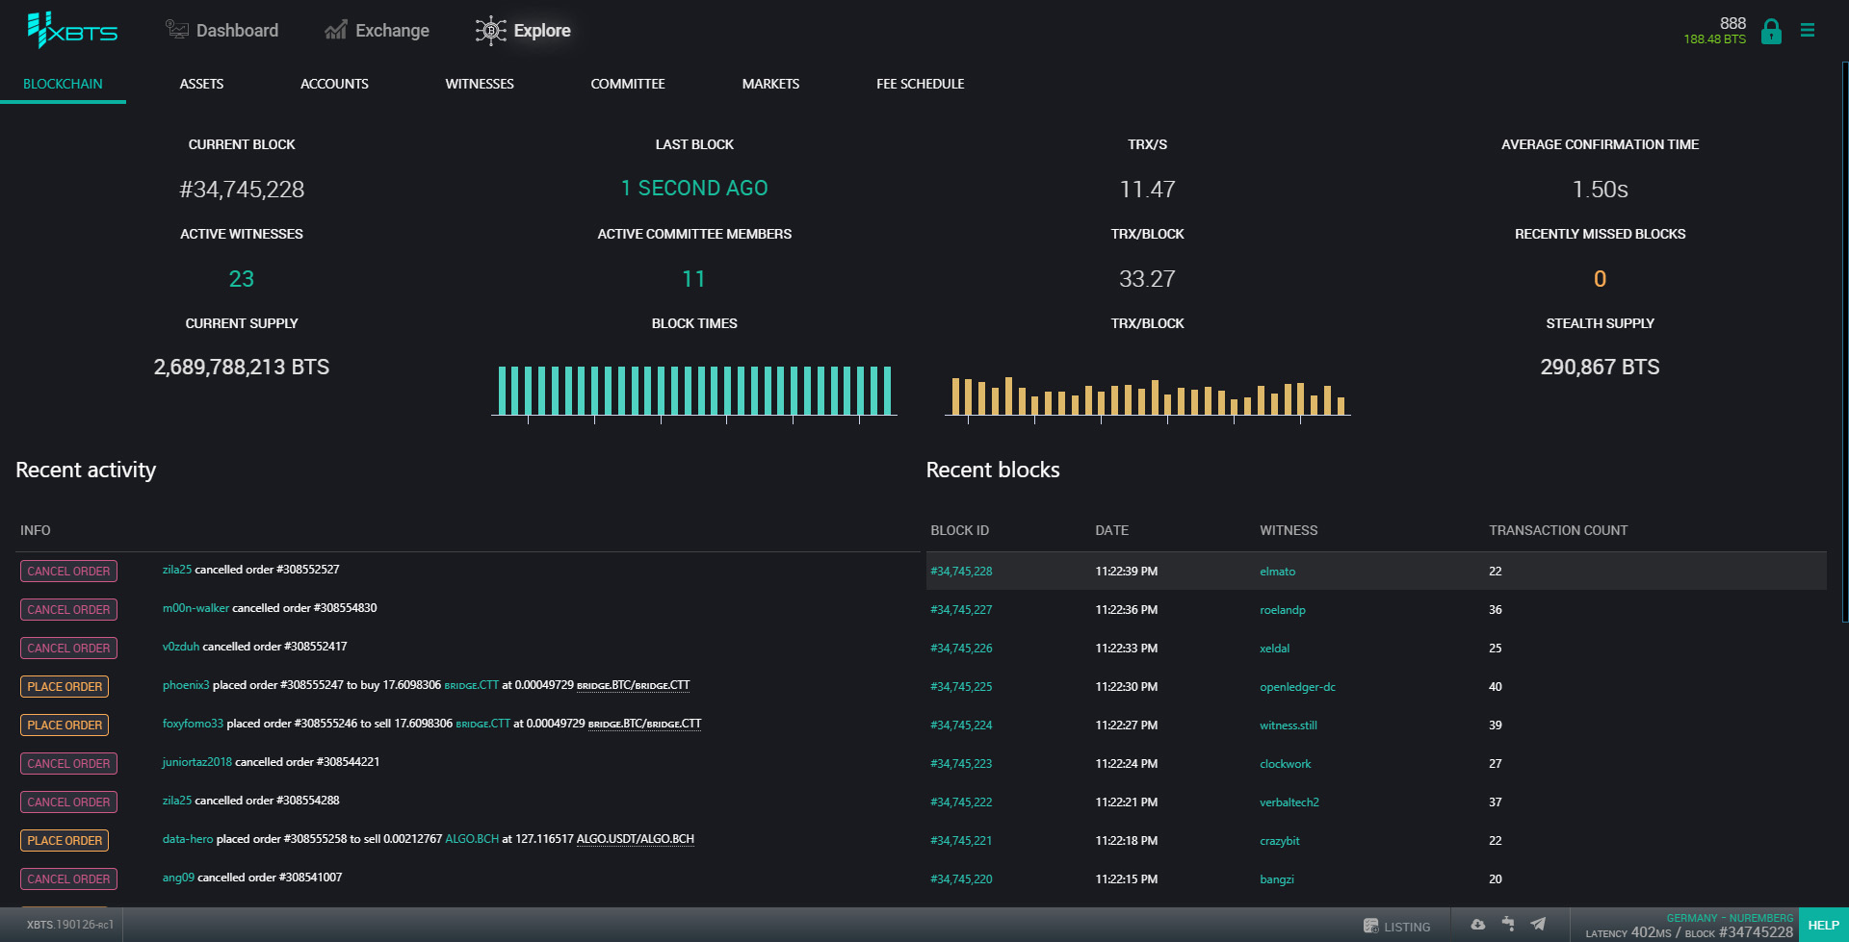Open block #34,745,227
The width and height of the screenshot is (1849, 942).
961,609
